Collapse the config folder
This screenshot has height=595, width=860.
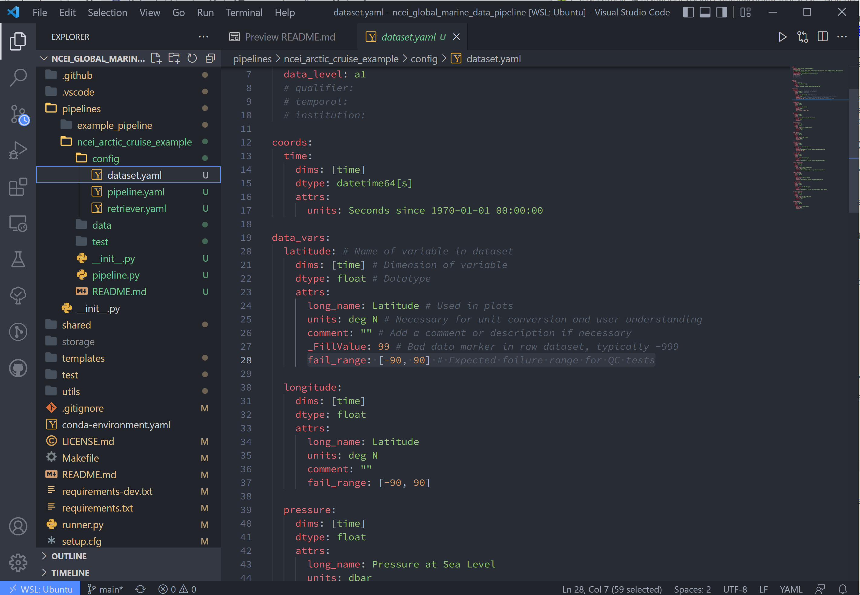click(129, 159)
